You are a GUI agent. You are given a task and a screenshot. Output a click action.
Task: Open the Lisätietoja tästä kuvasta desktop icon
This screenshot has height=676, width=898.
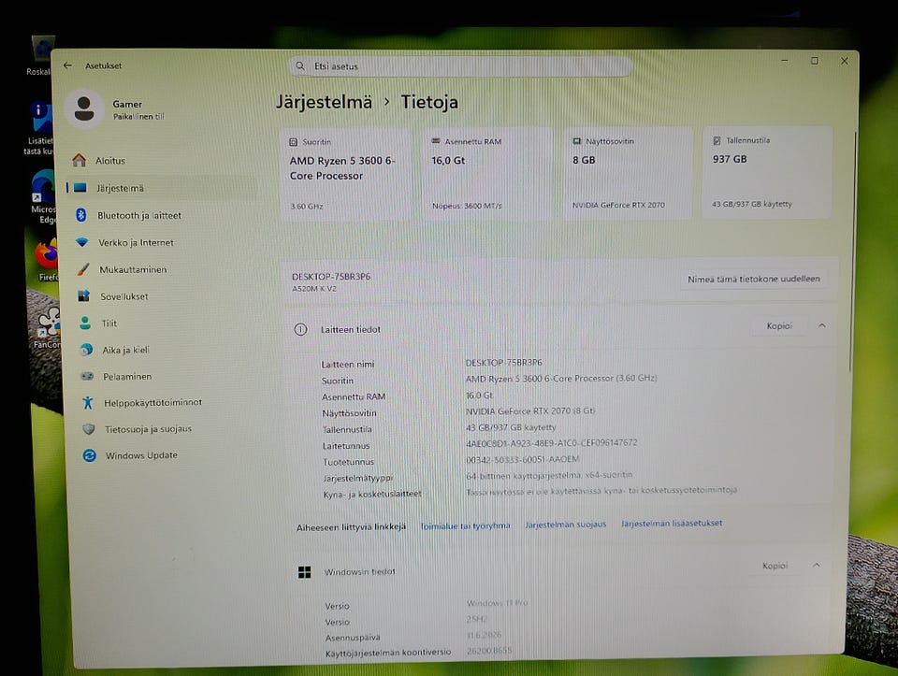pyautogui.click(x=39, y=128)
